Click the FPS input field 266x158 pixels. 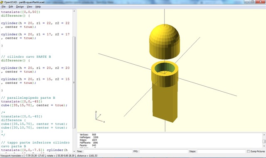[x=164, y=151]
